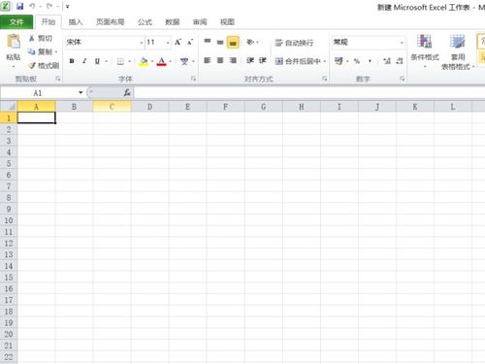The image size is (485, 364).
Task: Decrease decimal places
Action: pos(400,61)
